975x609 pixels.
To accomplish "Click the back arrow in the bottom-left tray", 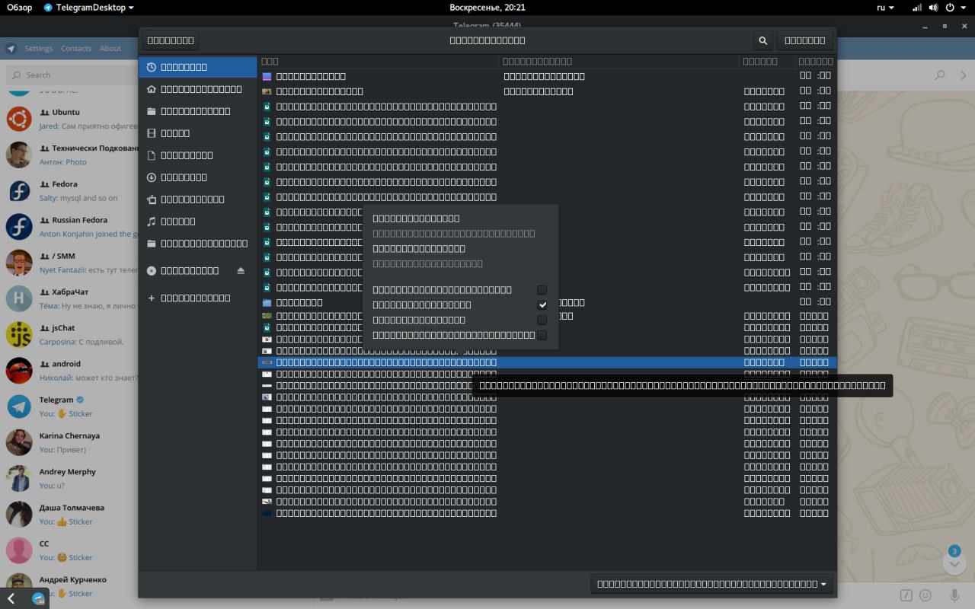I will coord(11,598).
